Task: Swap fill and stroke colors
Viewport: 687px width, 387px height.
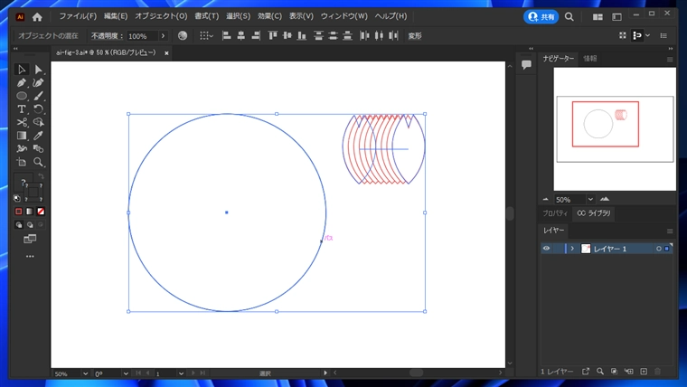Action: coord(41,176)
